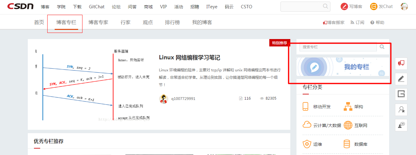Open 问答 in top navigation

pos(132,6)
